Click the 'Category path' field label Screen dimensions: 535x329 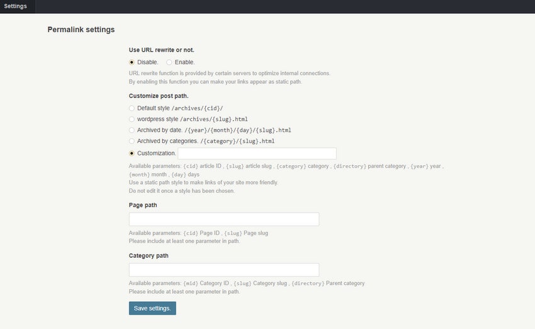[x=149, y=255]
